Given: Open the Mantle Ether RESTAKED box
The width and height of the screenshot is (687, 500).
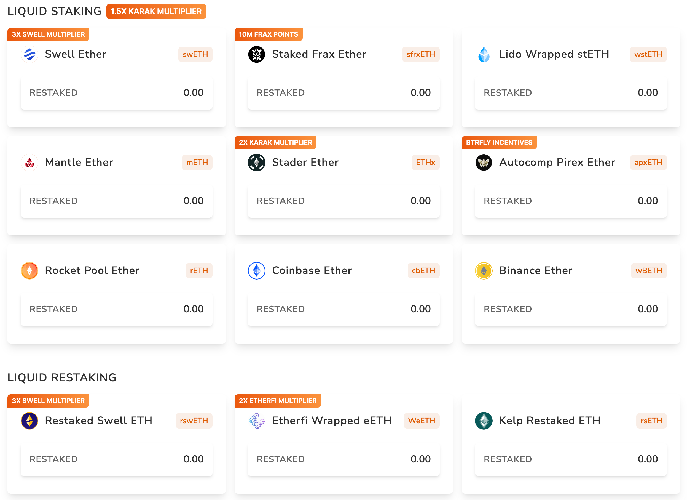Looking at the screenshot, I should (x=116, y=201).
